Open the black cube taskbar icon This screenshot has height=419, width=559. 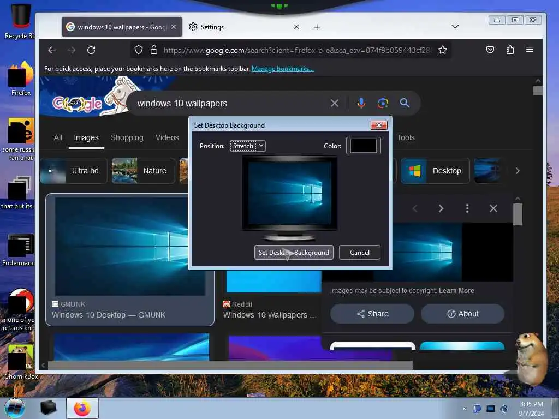pos(48,408)
